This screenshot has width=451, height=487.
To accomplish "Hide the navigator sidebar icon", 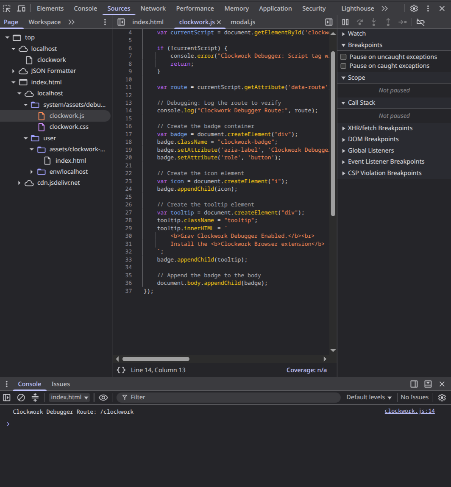I will 121,22.
